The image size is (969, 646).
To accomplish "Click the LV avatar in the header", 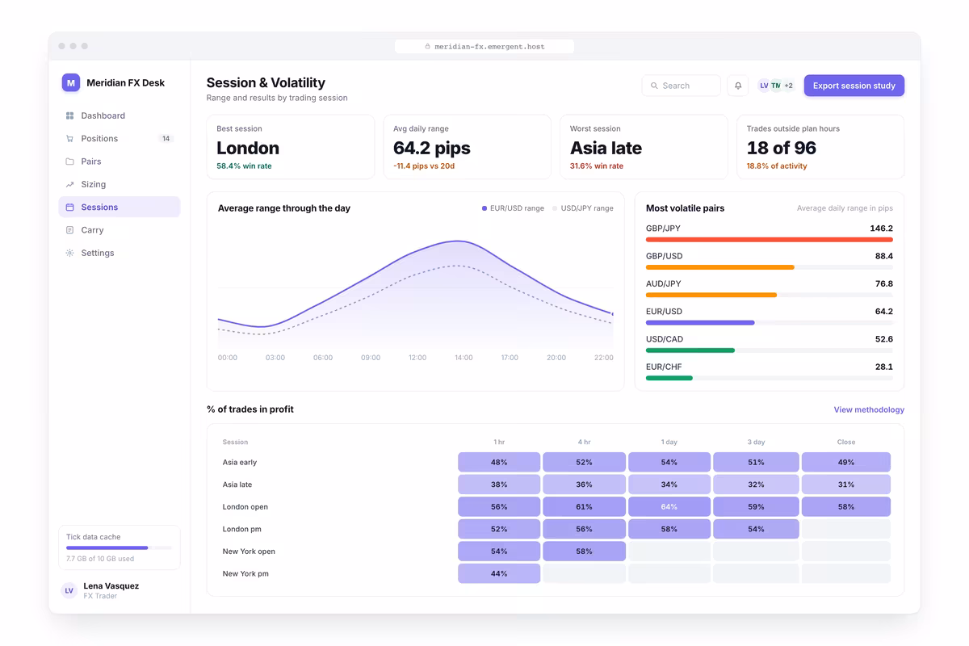I will tap(764, 86).
